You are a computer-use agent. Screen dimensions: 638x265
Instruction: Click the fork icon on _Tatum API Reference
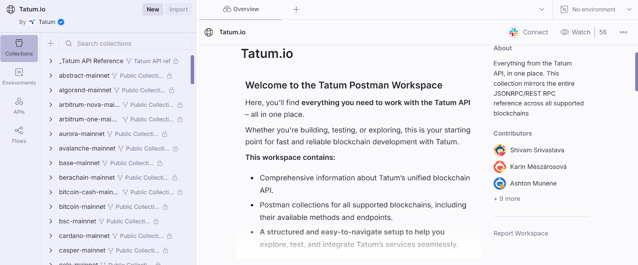click(x=129, y=61)
